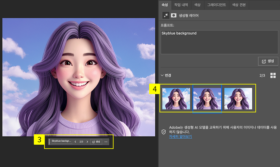This screenshot has height=167, width=280.
Task: Open the 자세히 알아보기 link
Action: coord(180,136)
